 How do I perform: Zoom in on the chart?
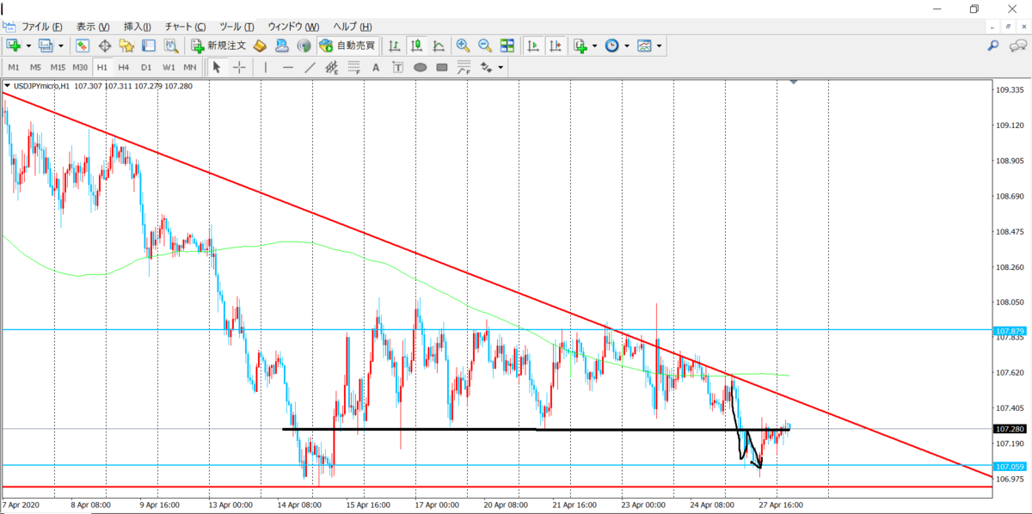click(463, 46)
